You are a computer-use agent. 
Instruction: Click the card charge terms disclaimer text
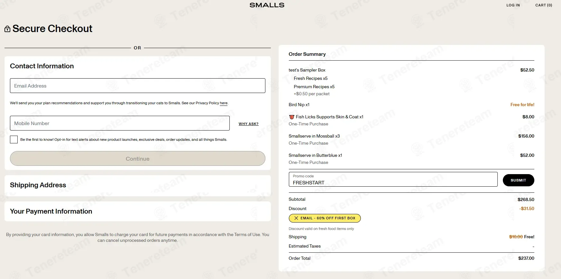pyautogui.click(x=138, y=237)
